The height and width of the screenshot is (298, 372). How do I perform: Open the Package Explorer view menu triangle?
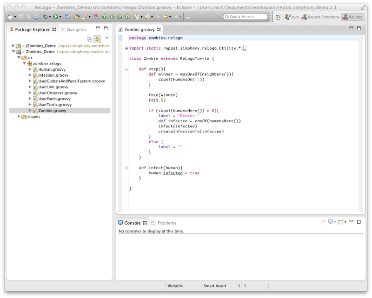[107, 38]
